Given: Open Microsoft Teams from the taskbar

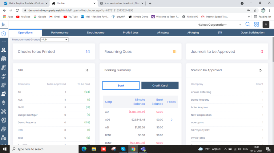Looking at the screenshot, I should (143, 149).
